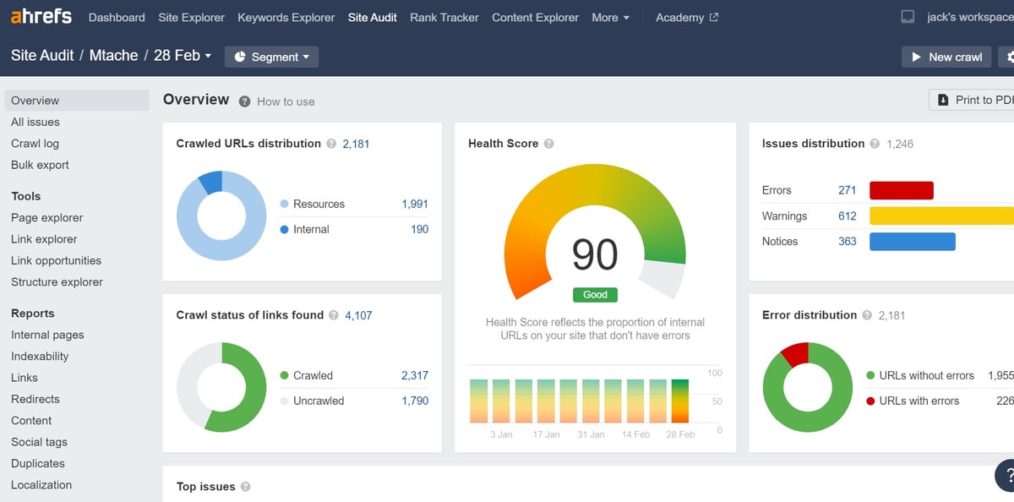1014x502 pixels.
Task: Click the Health Score help icon
Action: tap(548, 144)
